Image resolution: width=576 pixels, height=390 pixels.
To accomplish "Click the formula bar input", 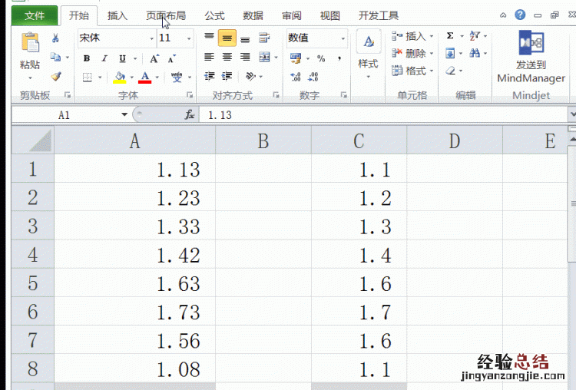I will pyautogui.click(x=383, y=115).
